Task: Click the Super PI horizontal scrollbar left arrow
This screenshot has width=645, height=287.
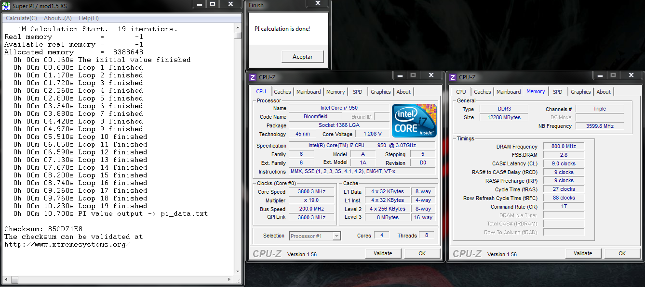Action: click(7, 279)
